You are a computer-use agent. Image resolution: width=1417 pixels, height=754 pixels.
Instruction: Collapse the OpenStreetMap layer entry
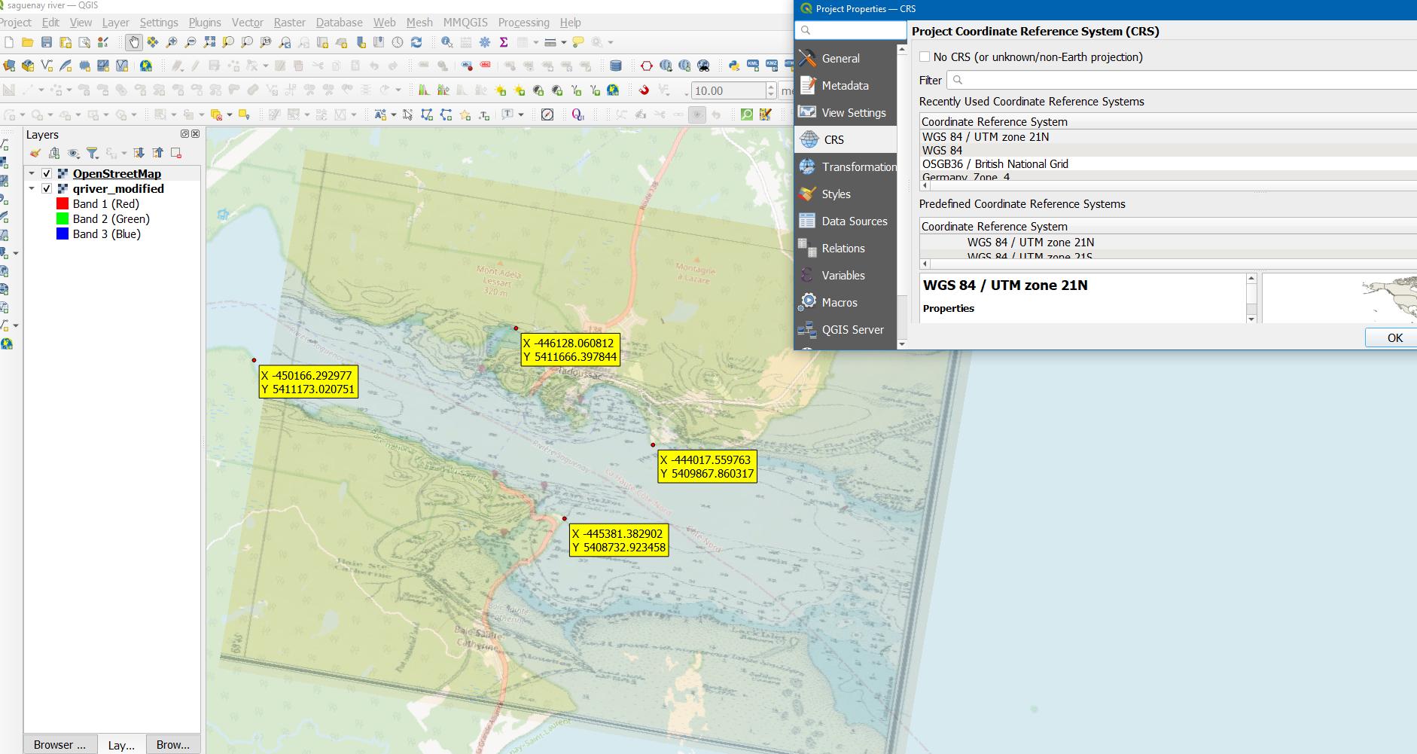tap(30, 173)
